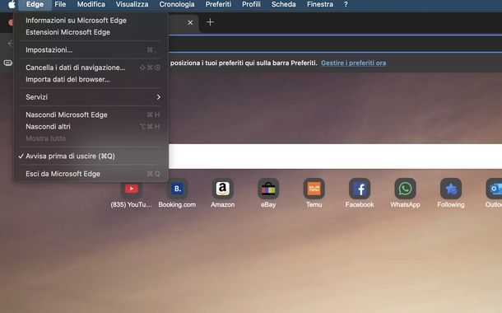Screen dimensions: 502x313
Task: Select Informazioni su Microsoft Edge
Action: tap(91, 21)
